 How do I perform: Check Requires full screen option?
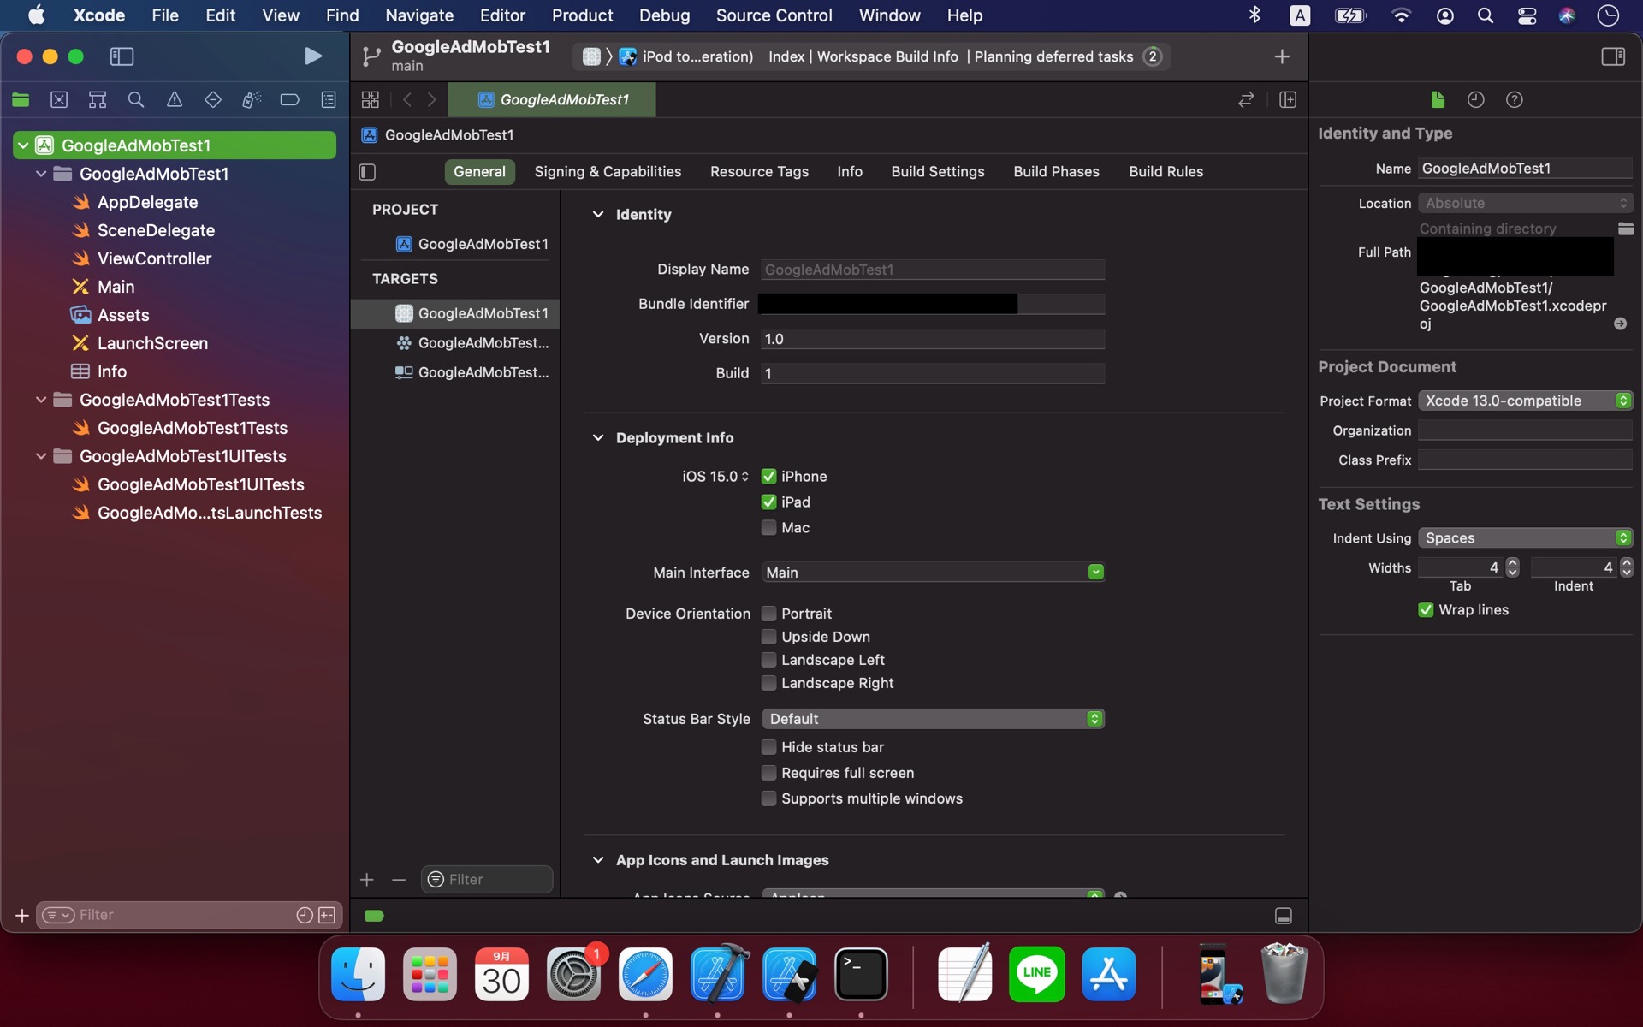click(768, 773)
